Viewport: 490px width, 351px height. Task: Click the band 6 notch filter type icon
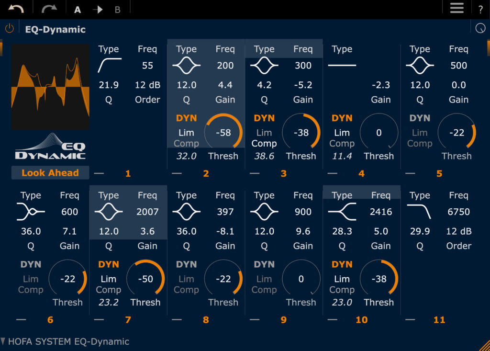(31, 212)
